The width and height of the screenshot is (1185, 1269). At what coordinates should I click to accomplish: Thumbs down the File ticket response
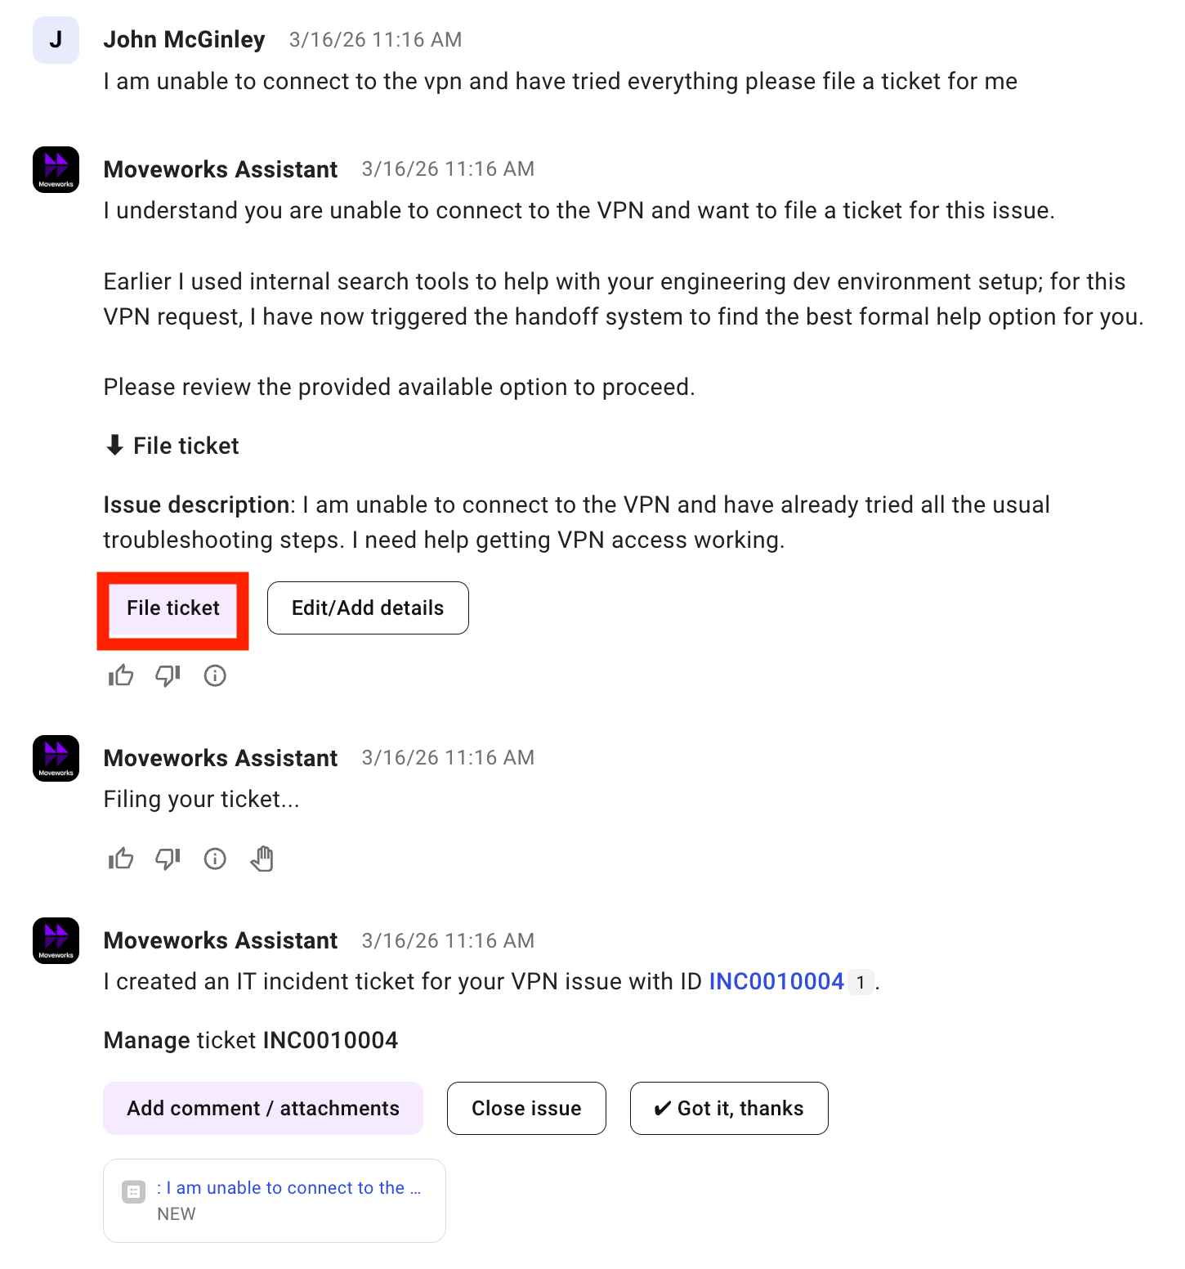168,675
